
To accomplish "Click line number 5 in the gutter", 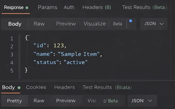I will [12, 71].
